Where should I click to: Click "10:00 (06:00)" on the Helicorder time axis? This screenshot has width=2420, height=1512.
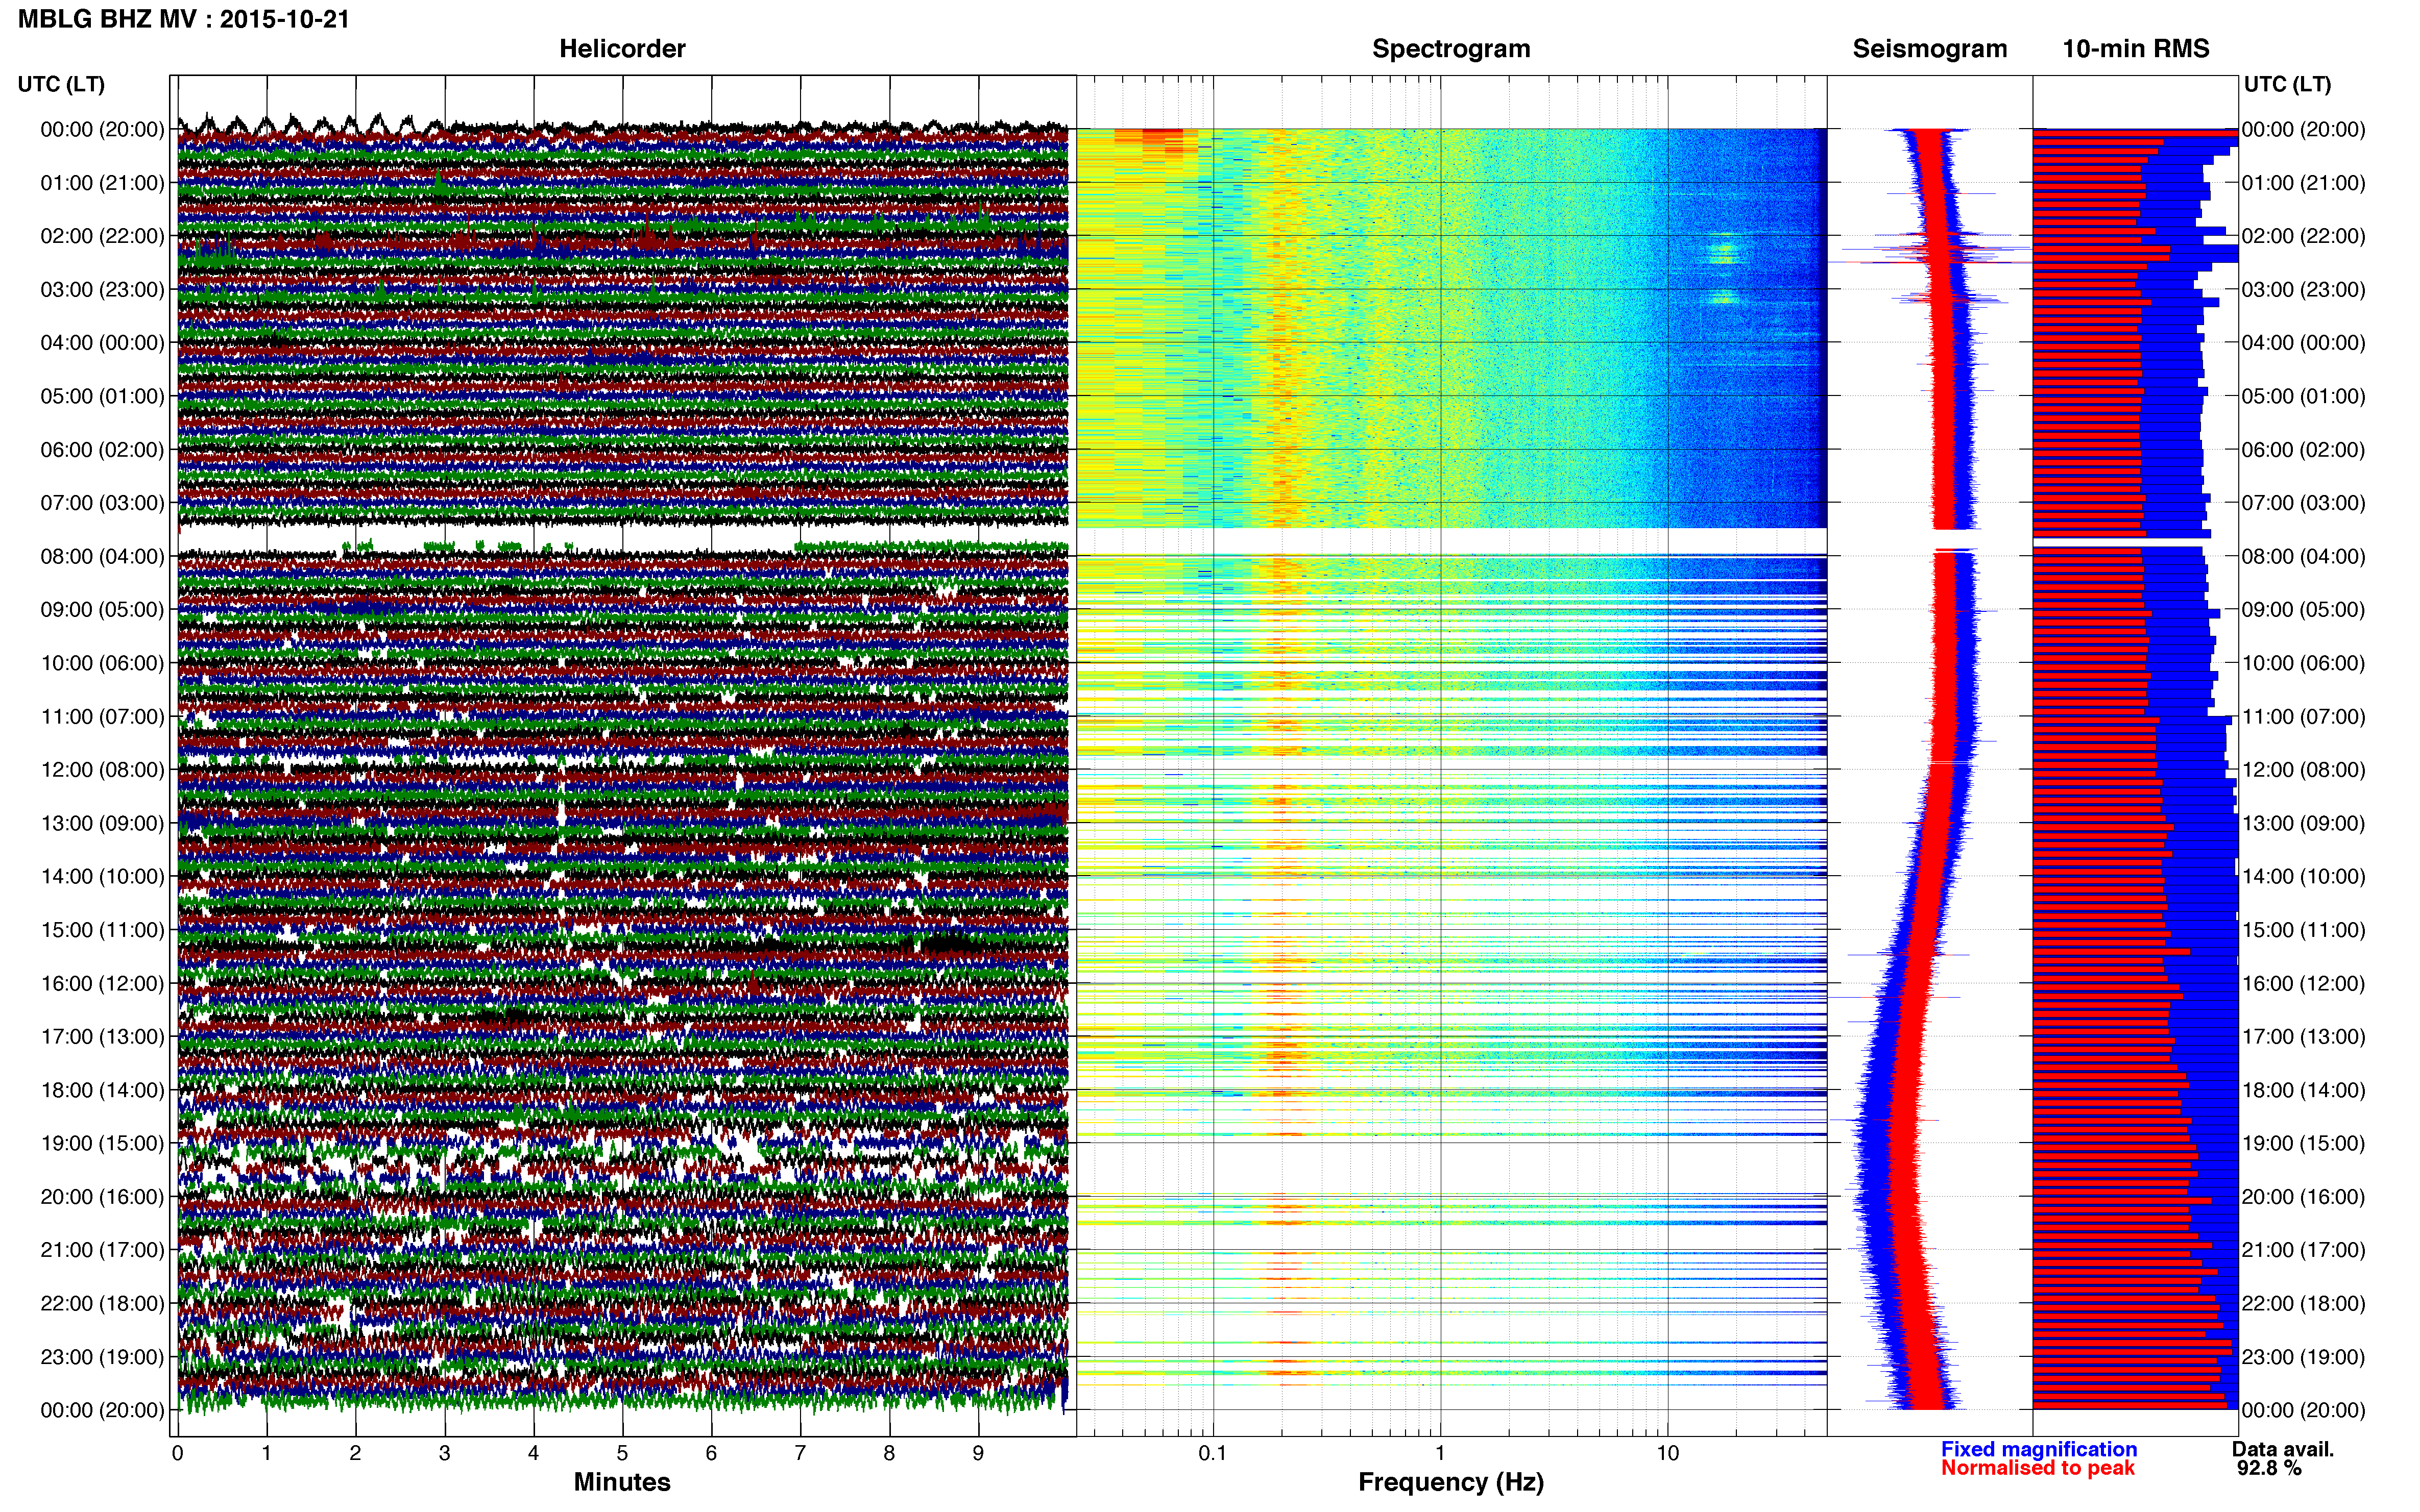pos(102,664)
